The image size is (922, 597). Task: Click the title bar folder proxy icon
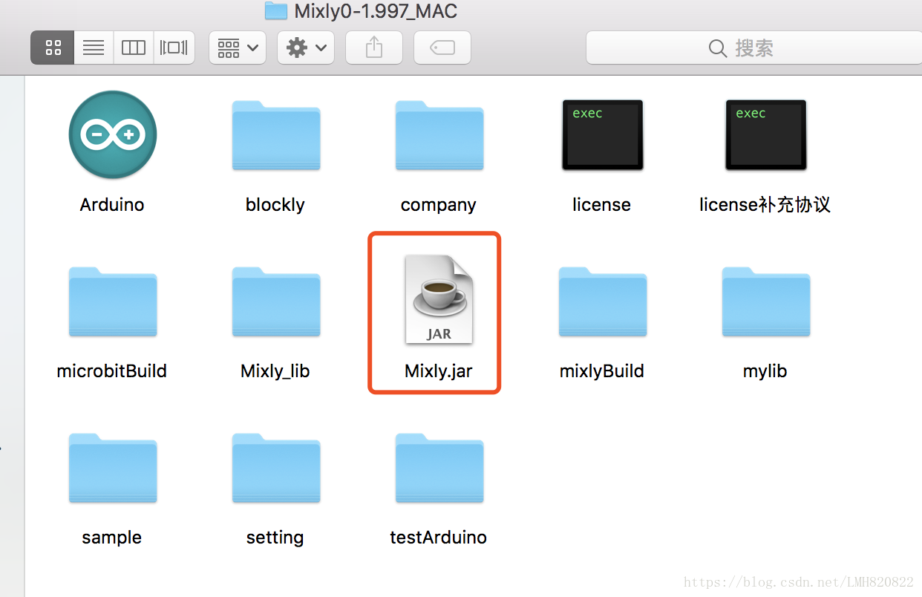coord(276,10)
